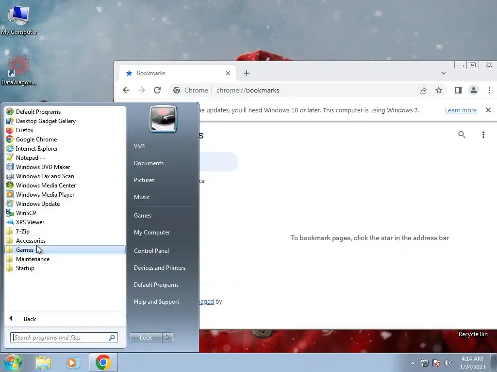Open Windows Media Center

click(x=65, y=185)
